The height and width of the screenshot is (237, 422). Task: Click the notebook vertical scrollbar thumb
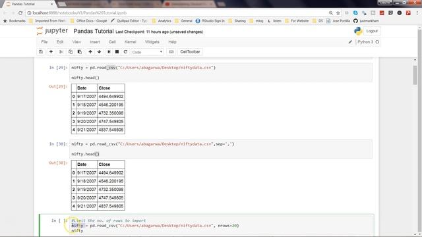click(x=415, y=74)
